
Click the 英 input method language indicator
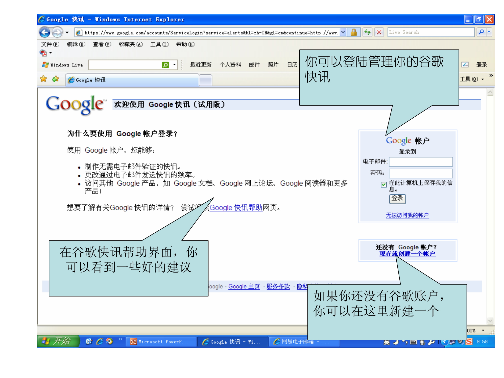pyautogui.click(x=387, y=342)
